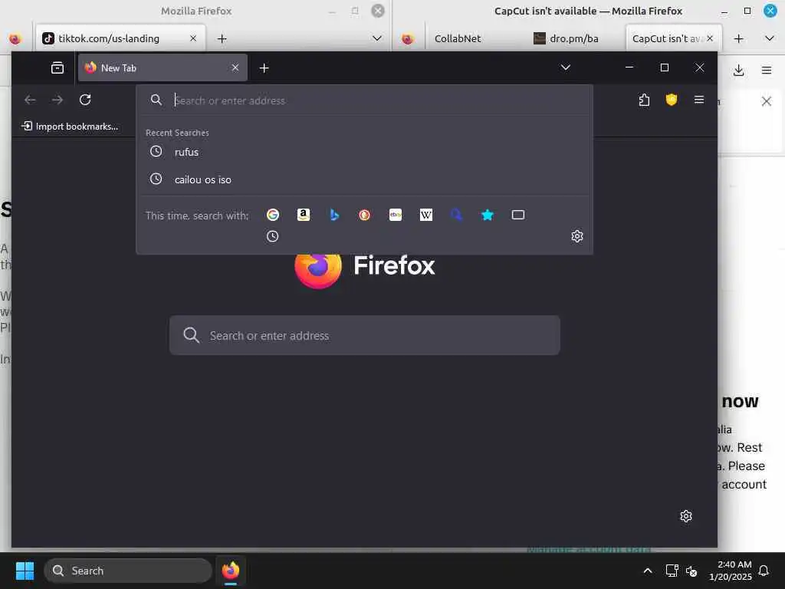Personalize New Tab with the bottom gear
Screen dimensions: 785x589
tap(686, 516)
